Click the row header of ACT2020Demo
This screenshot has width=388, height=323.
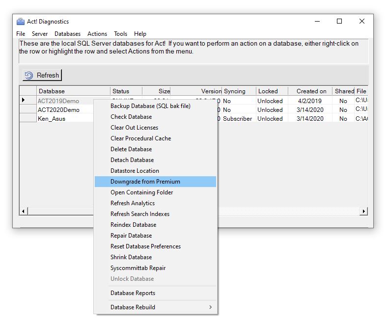(28, 109)
